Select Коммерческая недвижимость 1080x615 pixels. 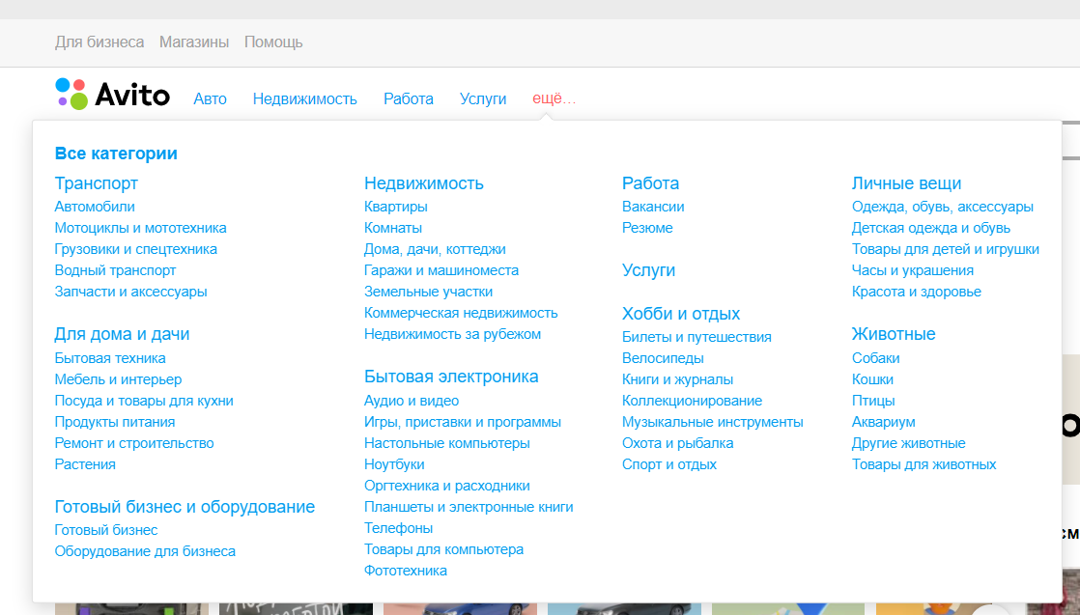[461, 312]
